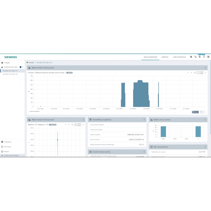Screen dimensions: 211x211
Task: Open the three-dot menu next to POWERCENTER 3000
Action: coord(23,67)
